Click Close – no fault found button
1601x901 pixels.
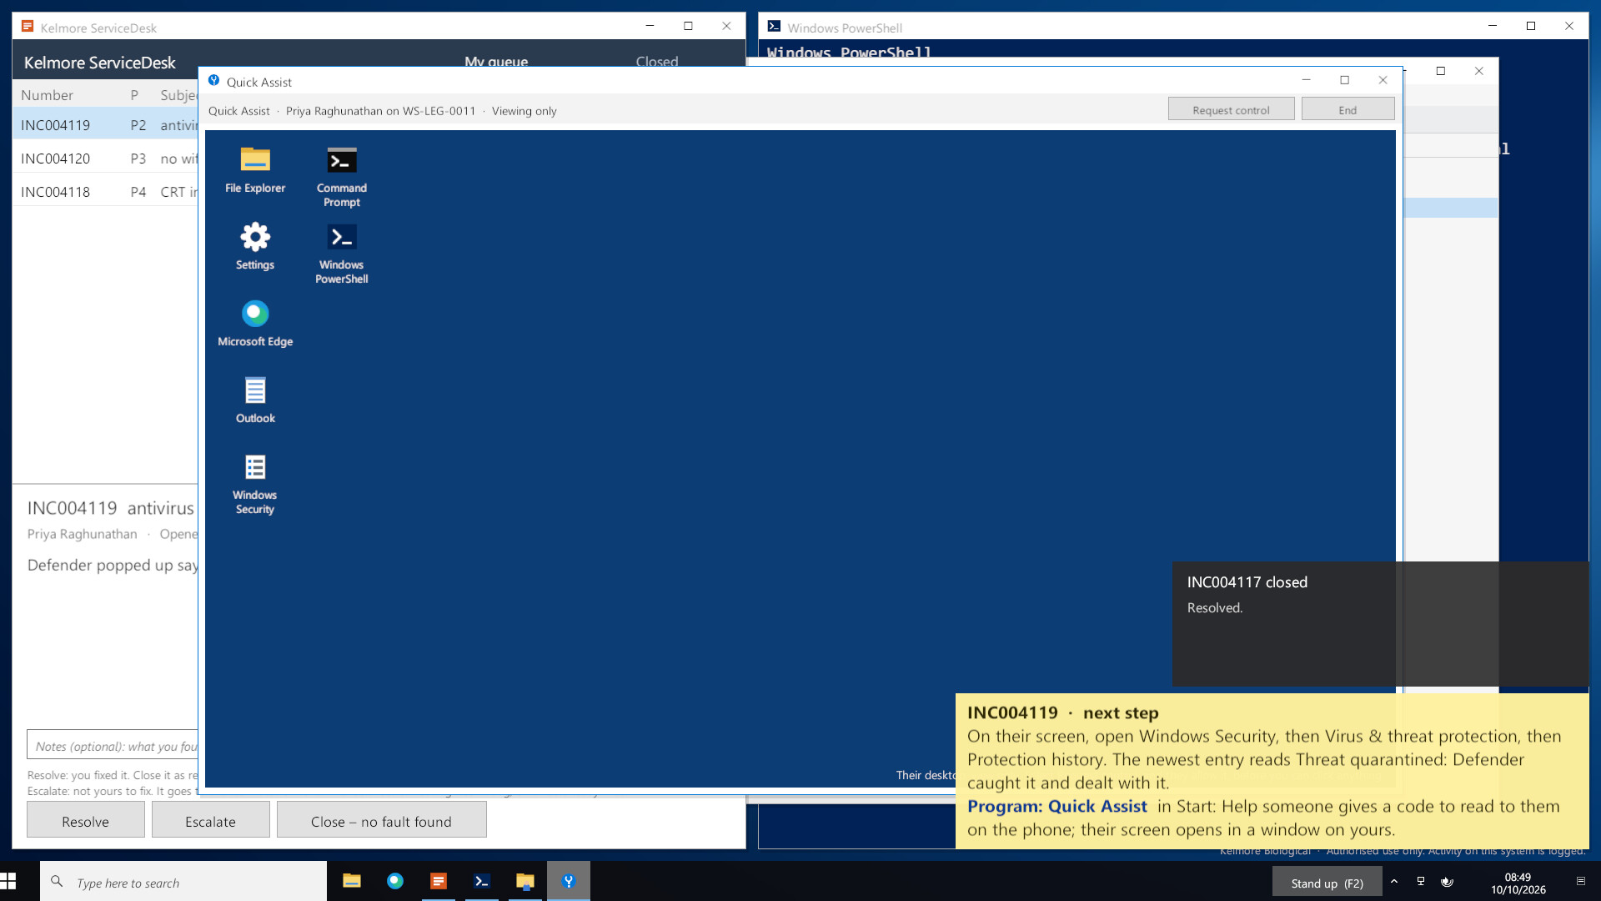click(x=382, y=821)
